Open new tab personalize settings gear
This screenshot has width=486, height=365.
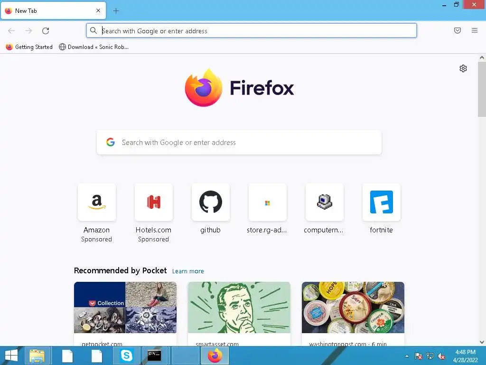coord(463,68)
